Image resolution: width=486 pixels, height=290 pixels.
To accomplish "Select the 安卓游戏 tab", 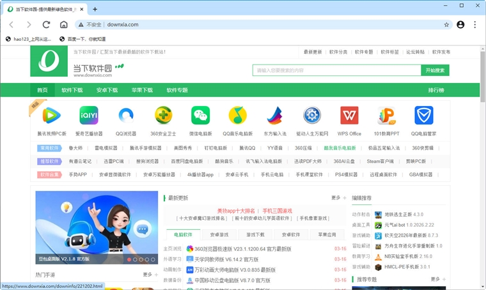I will (219, 234).
